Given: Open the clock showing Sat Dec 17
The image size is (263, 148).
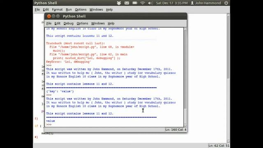Looking at the screenshot, I should point(172,3).
